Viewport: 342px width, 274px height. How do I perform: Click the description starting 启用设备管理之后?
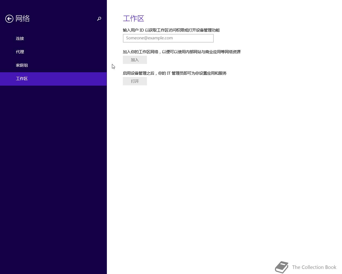click(x=175, y=73)
